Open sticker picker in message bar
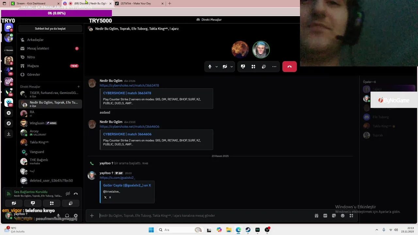418x235 pixels. point(334,215)
